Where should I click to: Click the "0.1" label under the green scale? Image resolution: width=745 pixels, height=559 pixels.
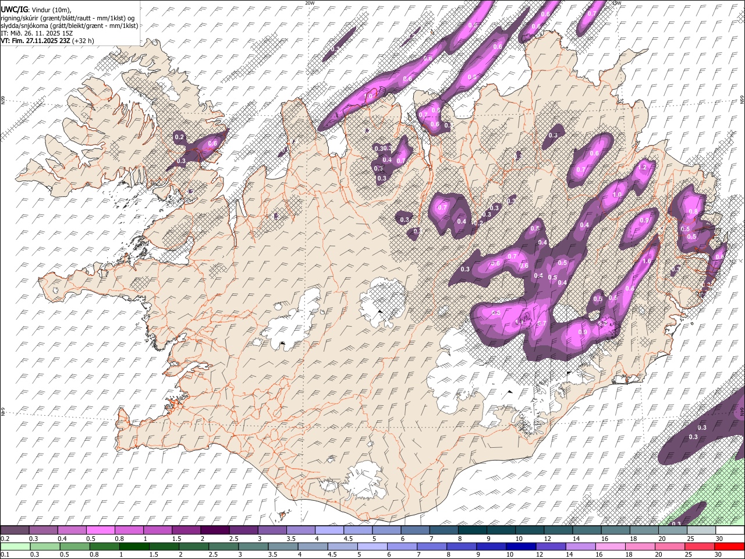point(5,555)
